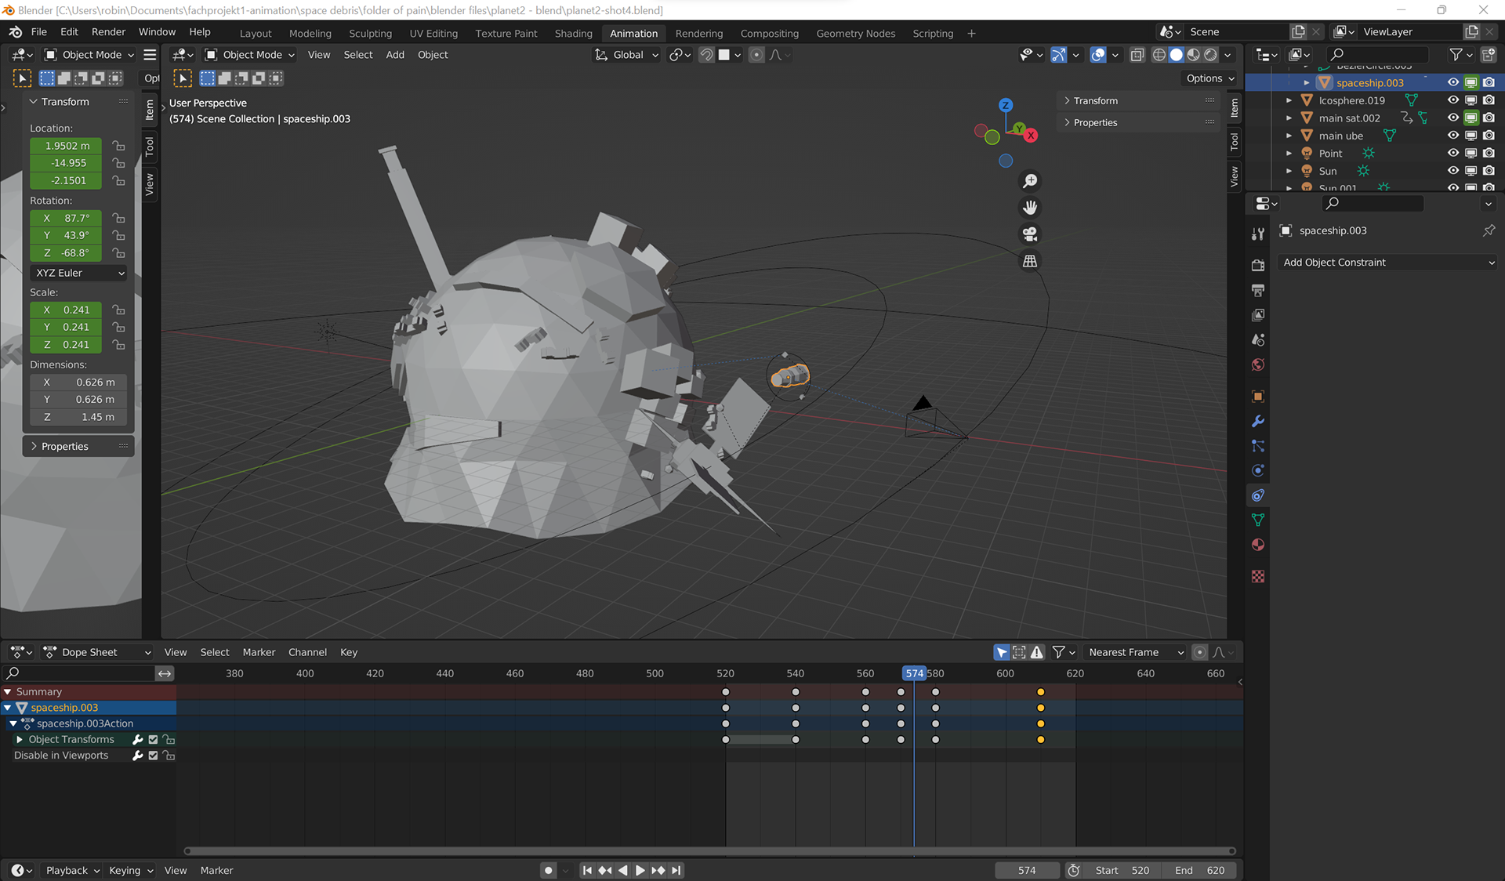Toggle snapping magnet in viewport header
Viewport: 1505px width, 881px height.
[706, 55]
